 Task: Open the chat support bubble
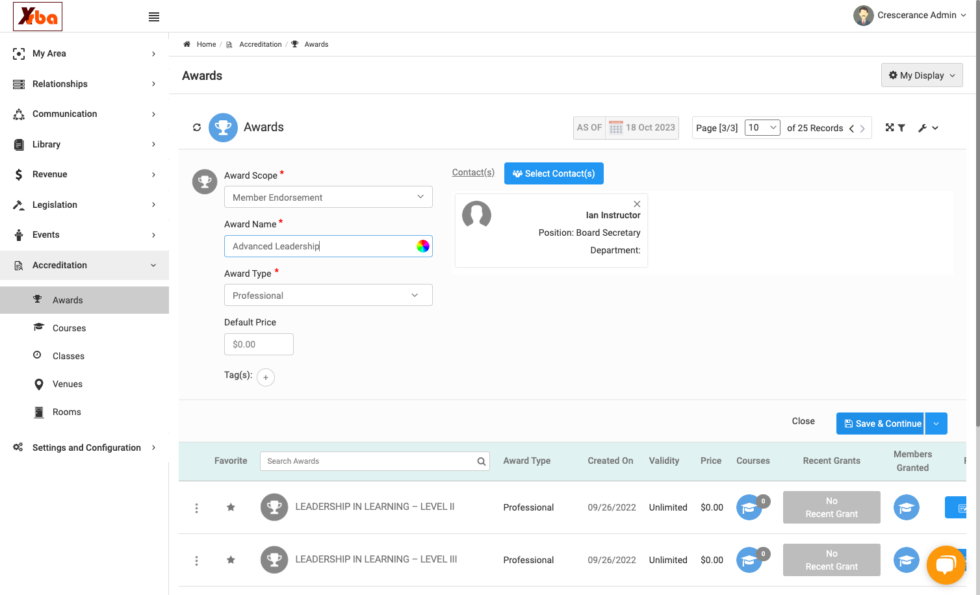(946, 564)
